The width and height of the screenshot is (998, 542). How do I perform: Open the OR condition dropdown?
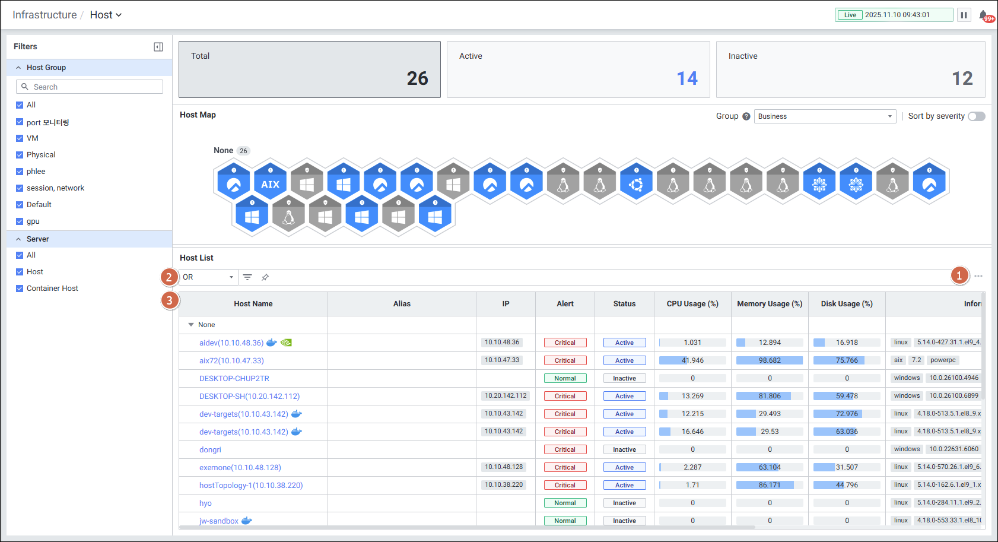(208, 277)
